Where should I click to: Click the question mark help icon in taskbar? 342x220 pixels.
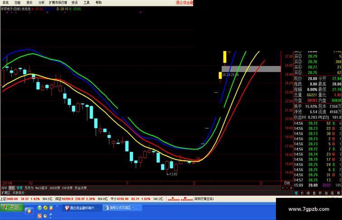click(45, 216)
